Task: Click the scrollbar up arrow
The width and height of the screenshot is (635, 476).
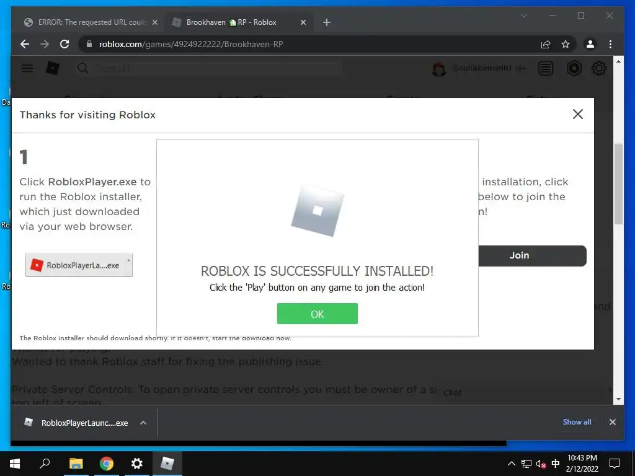Action: [x=618, y=61]
